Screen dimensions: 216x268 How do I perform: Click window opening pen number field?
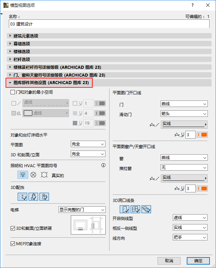pos(190,189)
